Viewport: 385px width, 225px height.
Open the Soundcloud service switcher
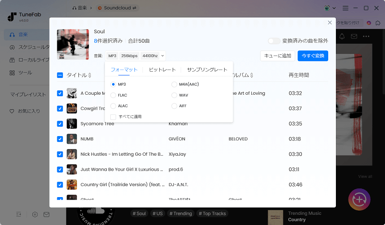coord(117,8)
